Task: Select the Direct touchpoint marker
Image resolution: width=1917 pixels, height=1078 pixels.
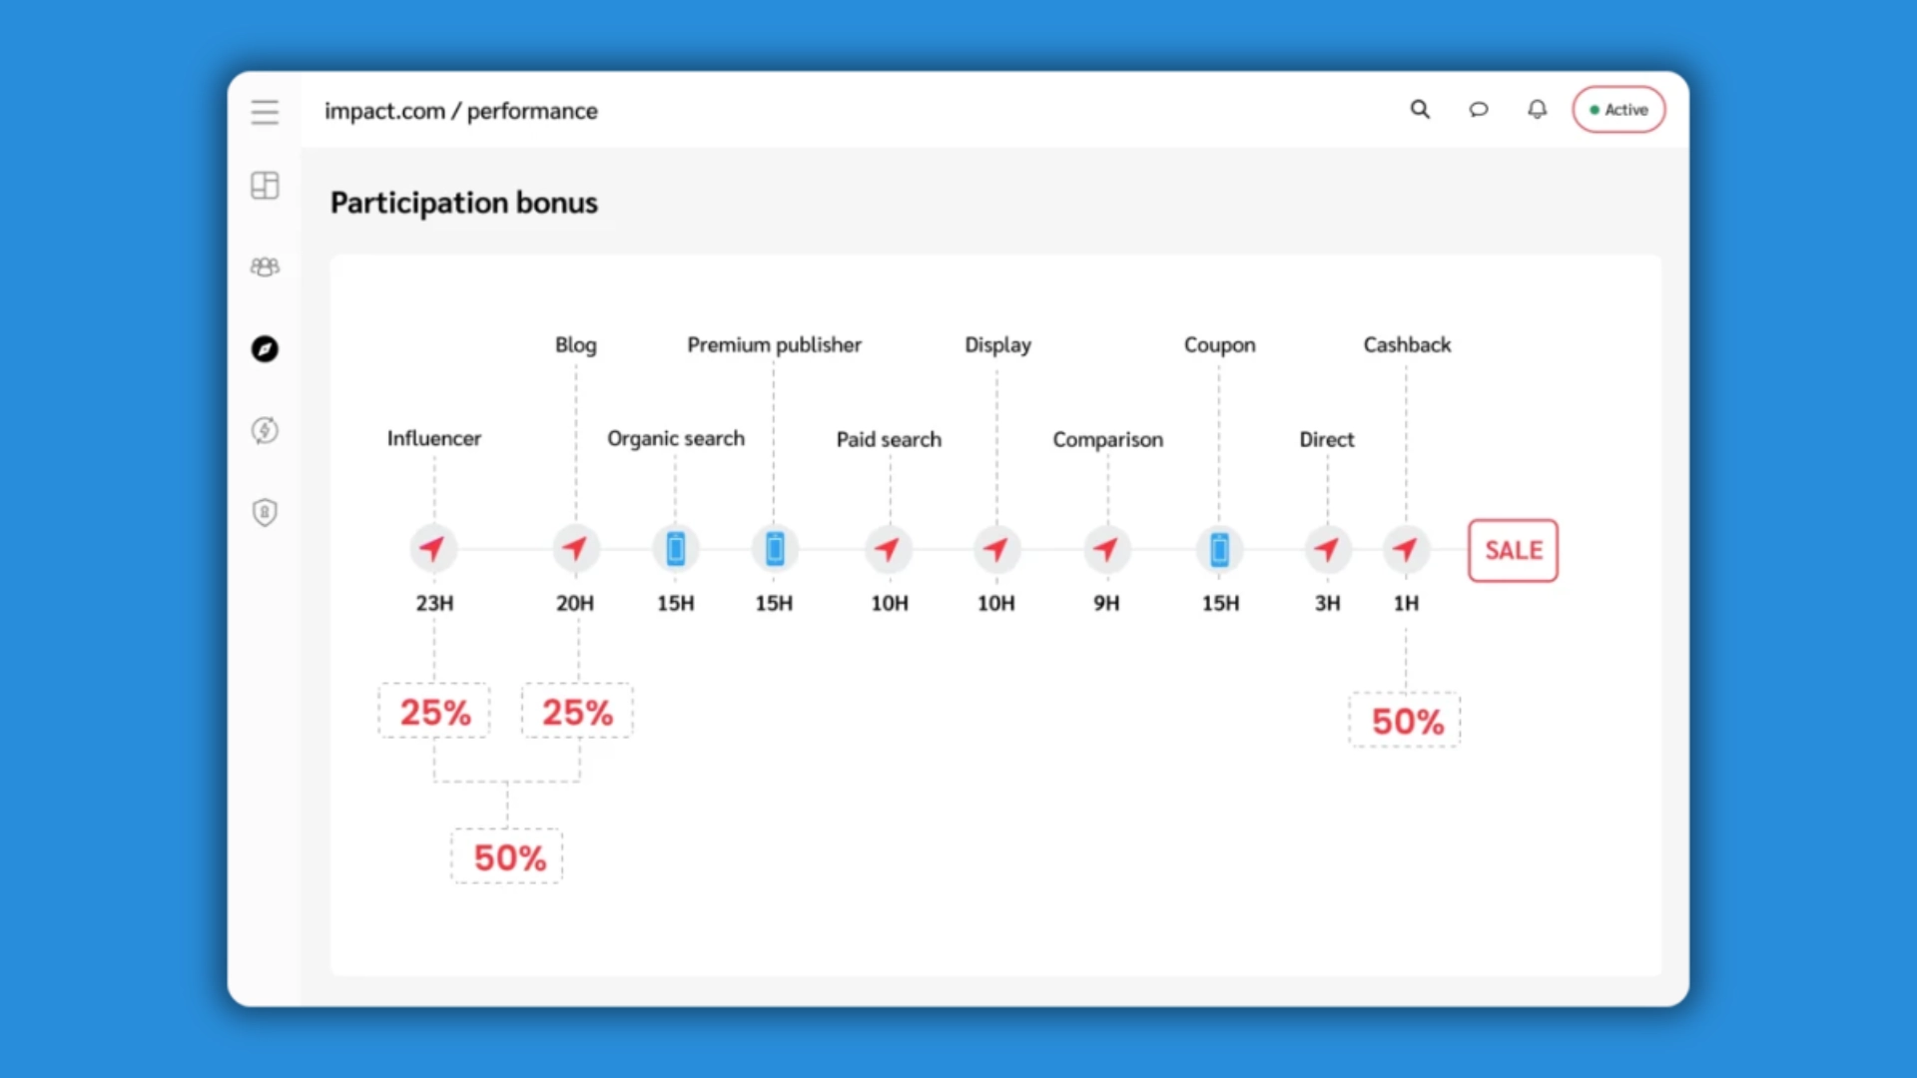Action: coord(1327,548)
